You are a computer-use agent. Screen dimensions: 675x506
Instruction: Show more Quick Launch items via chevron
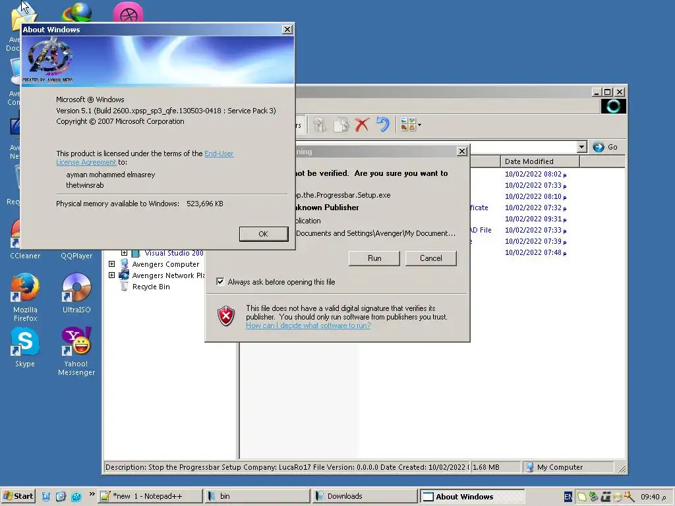pos(92,494)
